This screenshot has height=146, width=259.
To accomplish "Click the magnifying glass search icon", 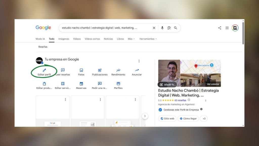I will click(176, 28).
